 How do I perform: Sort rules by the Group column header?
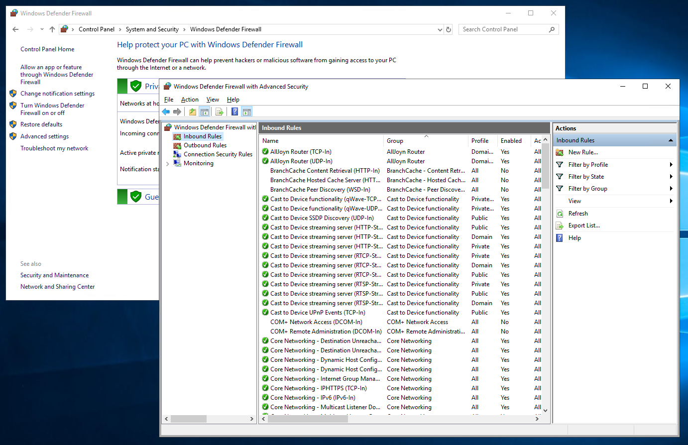(426, 141)
